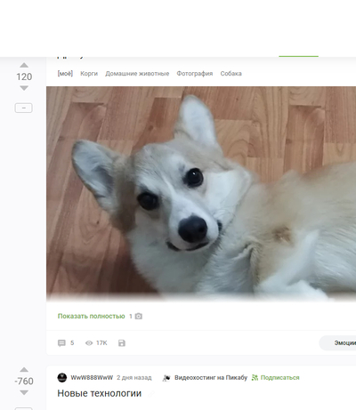Click the Видеохостинг на Пикабу community icon
This screenshot has height=410, width=356.
tap(166, 378)
